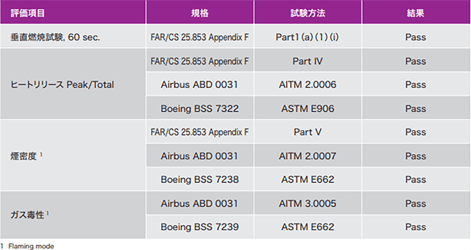Click the AITM 2.0006 cell

click(x=308, y=84)
